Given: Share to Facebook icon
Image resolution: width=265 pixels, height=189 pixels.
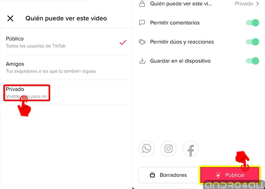Looking at the screenshot, I should [191, 149].
